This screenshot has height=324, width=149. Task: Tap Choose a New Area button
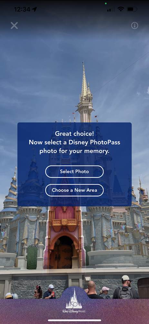point(74,190)
